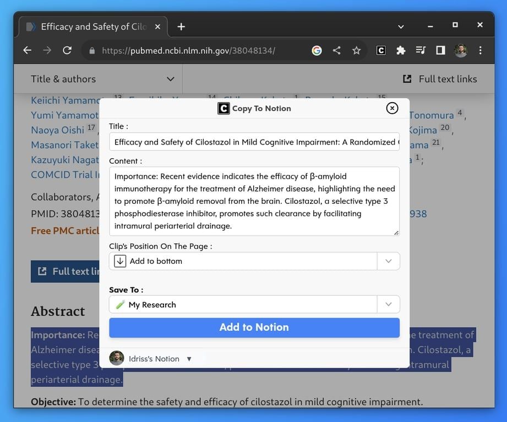Click the Idriss workspace avatar
Image resolution: width=507 pixels, height=422 pixels.
pos(116,358)
